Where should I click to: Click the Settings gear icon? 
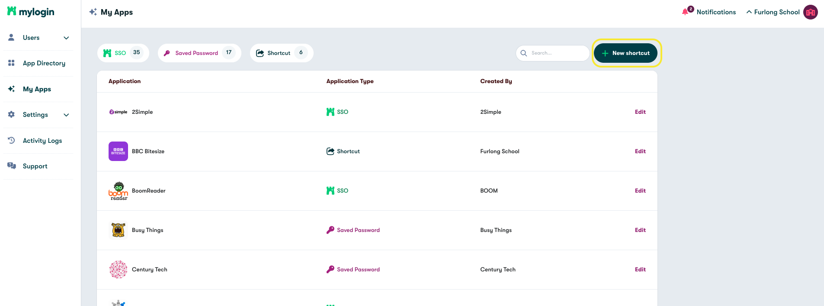12,114
